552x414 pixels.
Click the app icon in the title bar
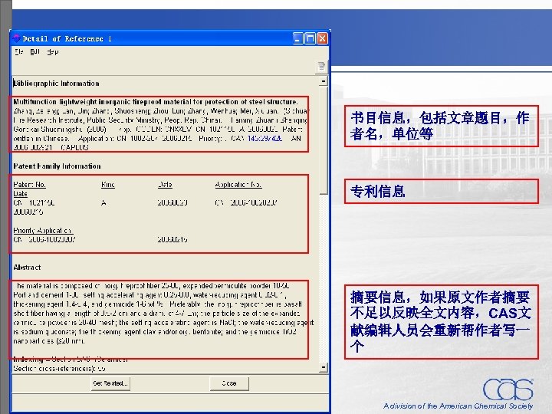[x=16, y=38]
